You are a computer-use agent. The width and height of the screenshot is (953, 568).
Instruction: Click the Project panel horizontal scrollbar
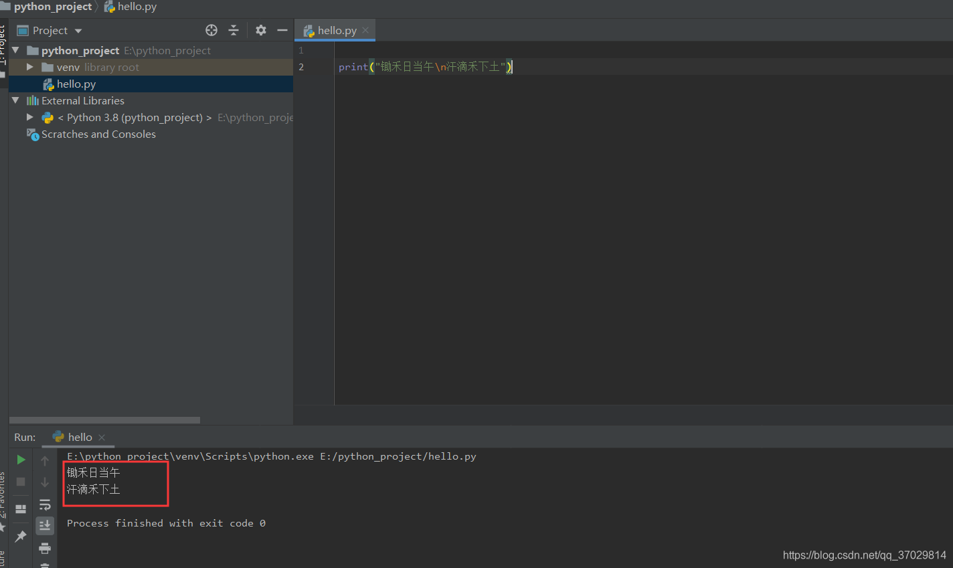tap(104, 420)
